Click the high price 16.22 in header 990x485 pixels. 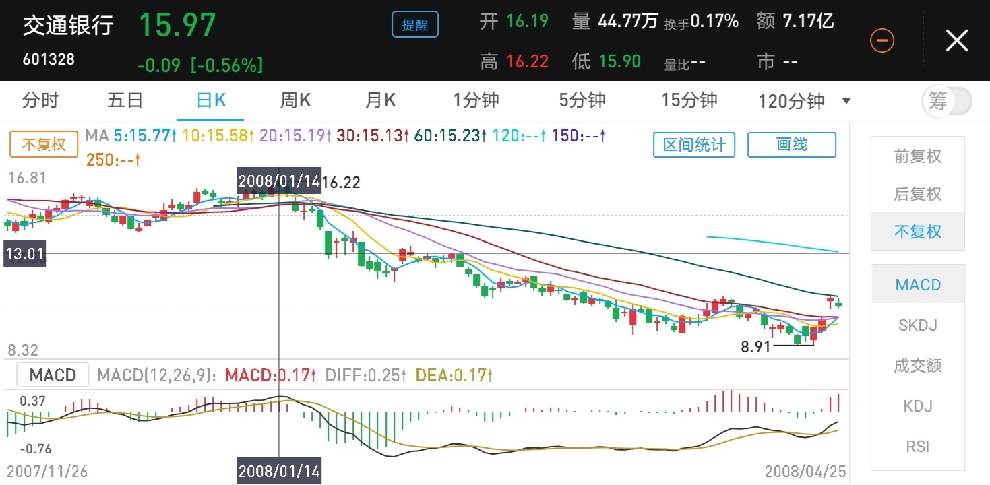[x=528, y=62]
